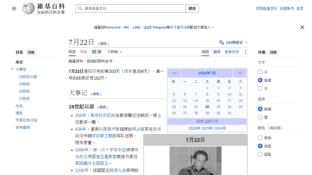Select dark color mode
312x175 pixels.
click(x=260, y=154)
